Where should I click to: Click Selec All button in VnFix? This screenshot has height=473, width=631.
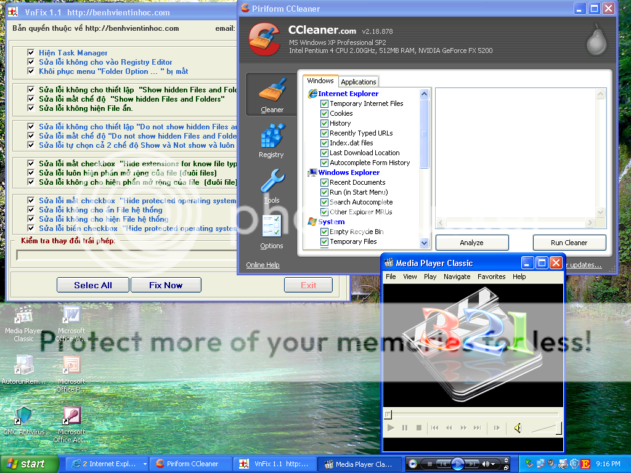pyautogui.click(x=93, y=285)
